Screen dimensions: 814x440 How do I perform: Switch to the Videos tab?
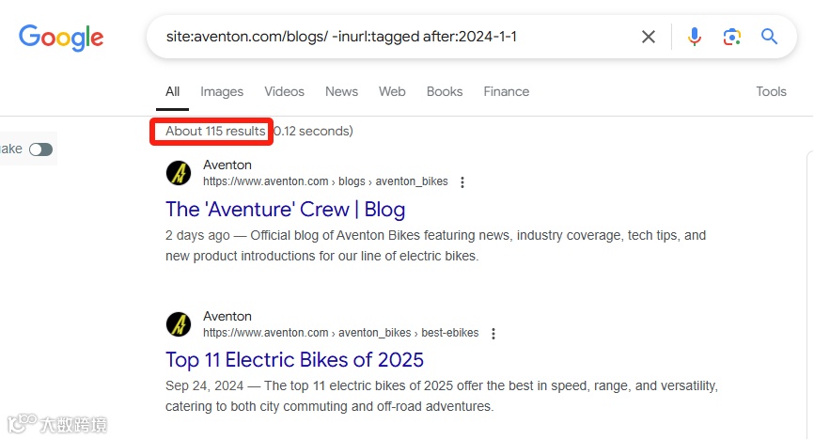[284, 92]
